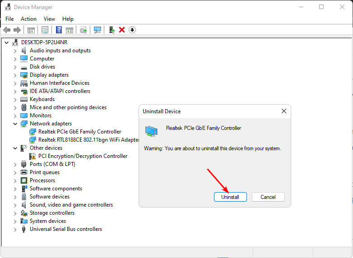Screen dimensions: 353x258
Task: Select PCI Encryption/Decryption Controller entry
Action: 83,156
